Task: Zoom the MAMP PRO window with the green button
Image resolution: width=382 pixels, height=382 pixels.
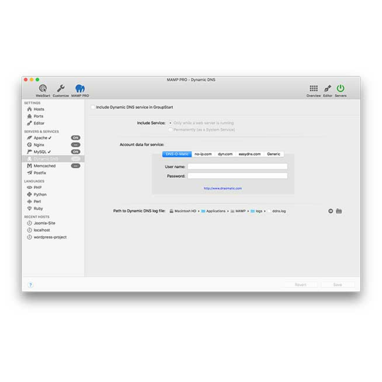Action: tap(37, 80)
